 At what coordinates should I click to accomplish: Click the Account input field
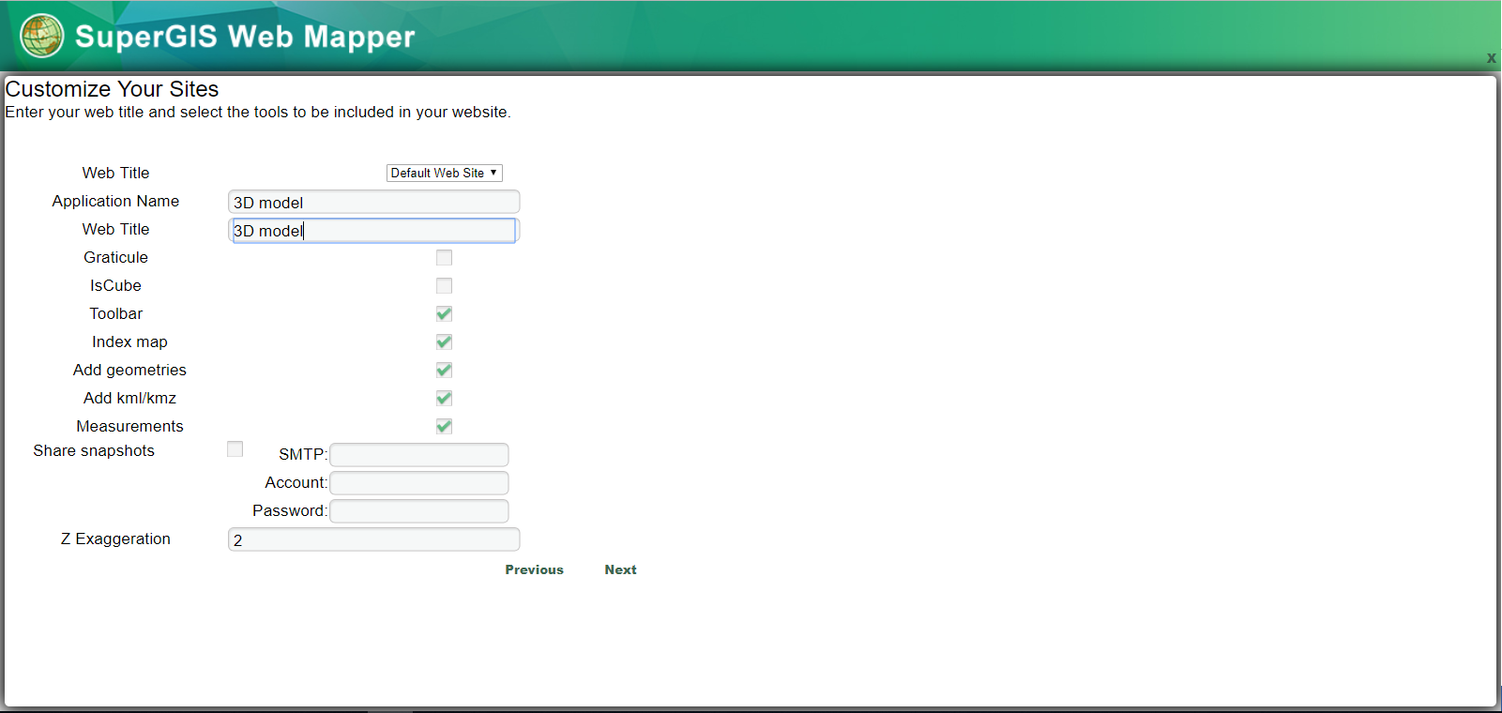pos(419,483)
